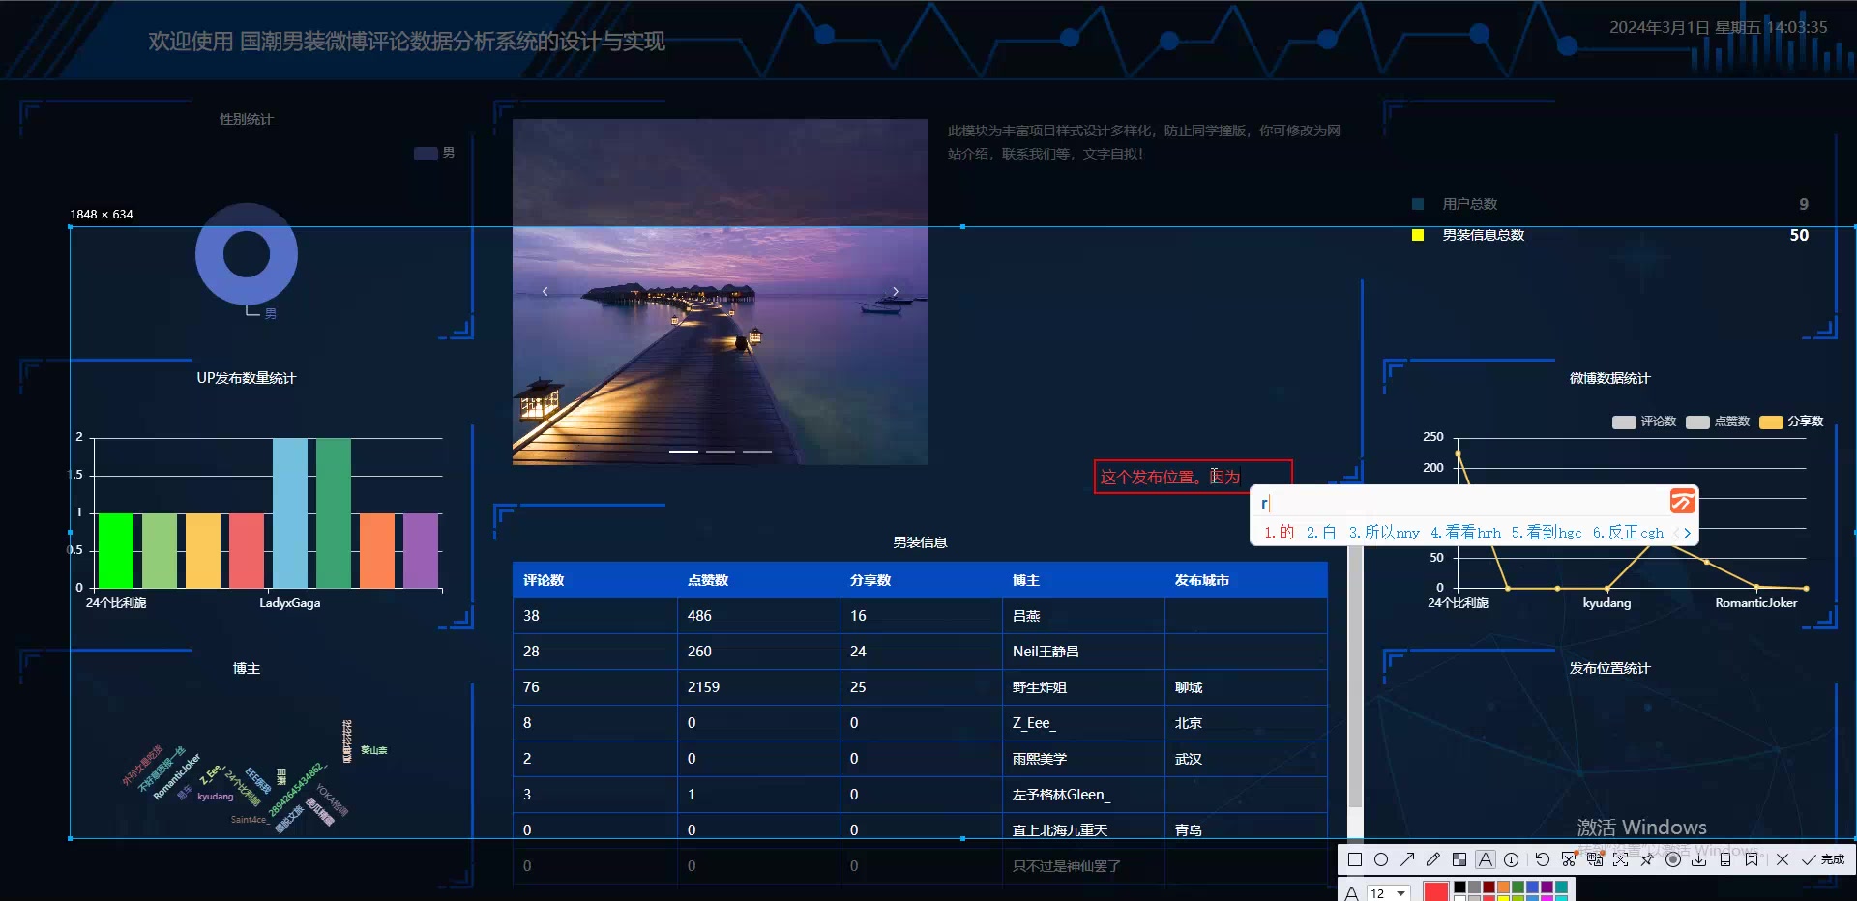1857x901 pixels.
Task: Start screen recording from screenshot toolbar
Action: point(1673,859)
